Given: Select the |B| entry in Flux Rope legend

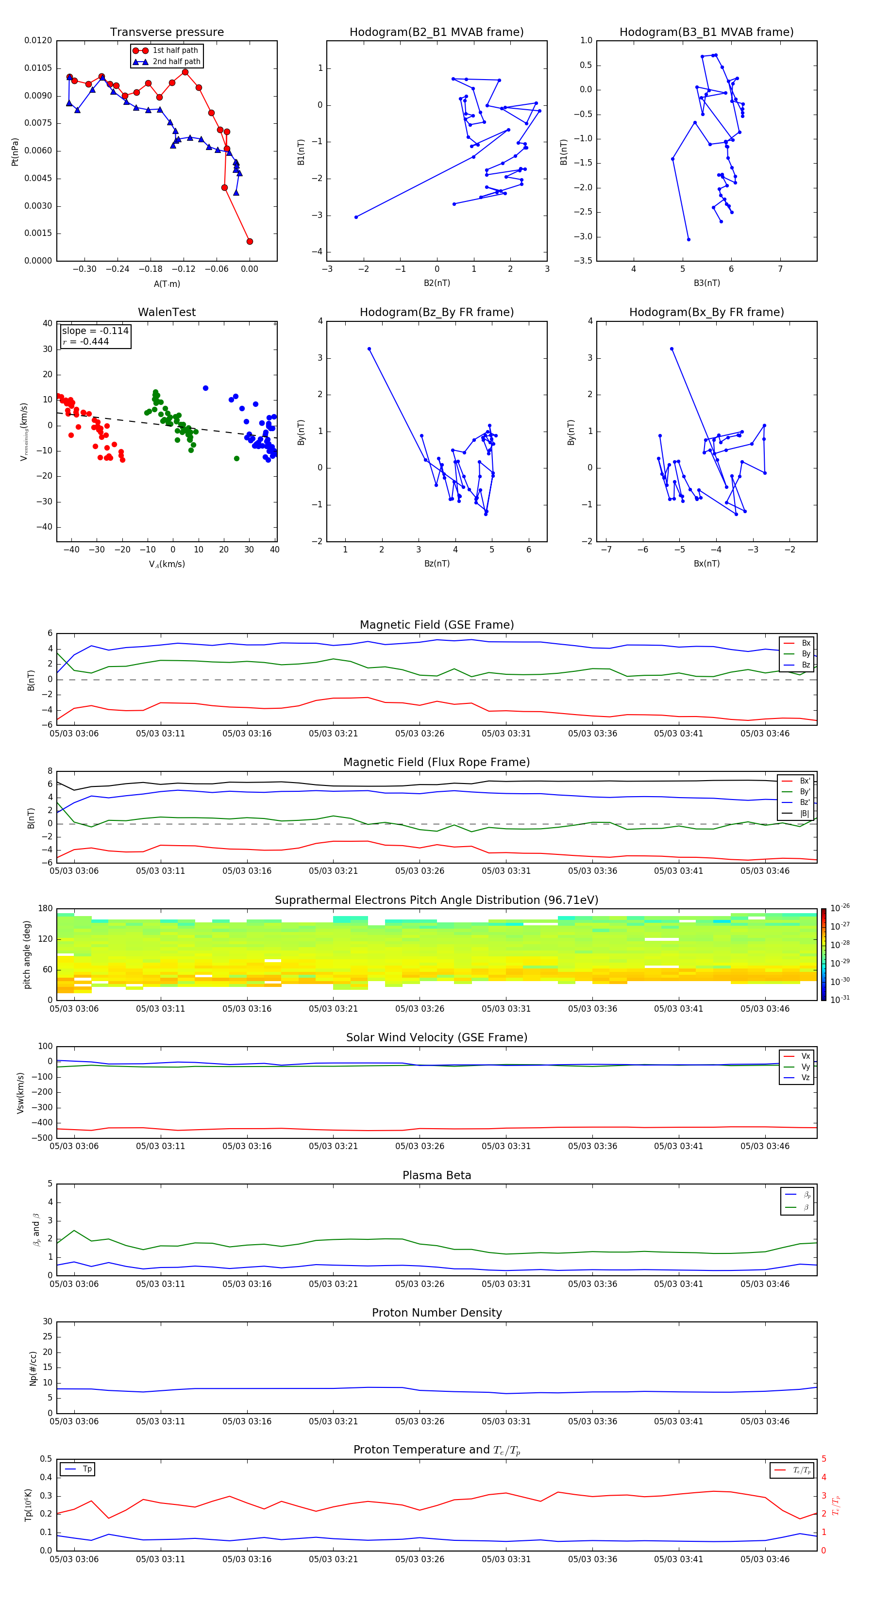Looking at the screenshot, I should point(796,814).
